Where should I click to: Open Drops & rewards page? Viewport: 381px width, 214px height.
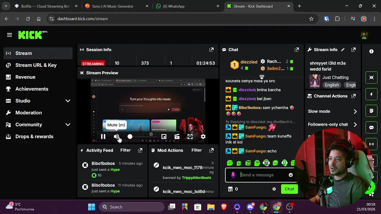point(38,136)
